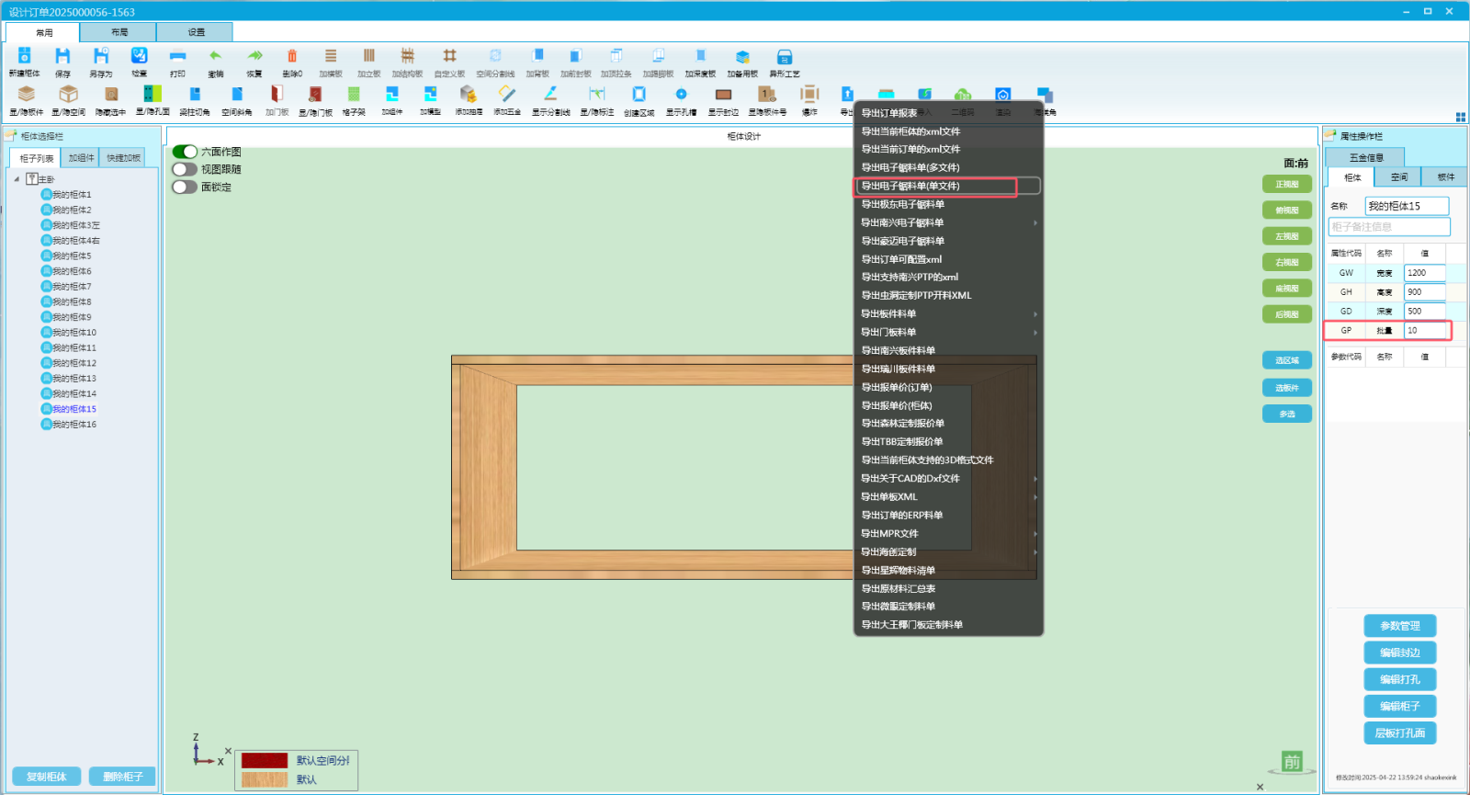Click the 撤销 undo arrow icon

pyautogui.click(x=216, y=56)
